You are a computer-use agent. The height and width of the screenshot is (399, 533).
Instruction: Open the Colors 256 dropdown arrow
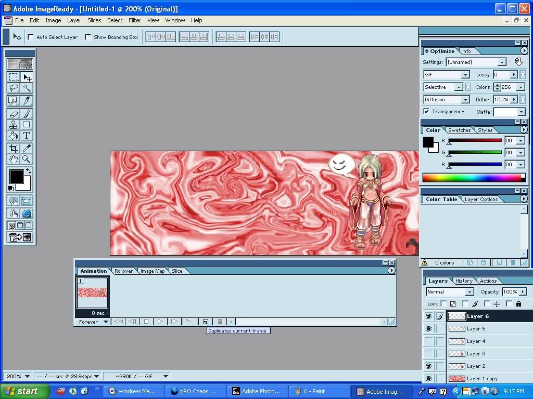tap(521, 87)
